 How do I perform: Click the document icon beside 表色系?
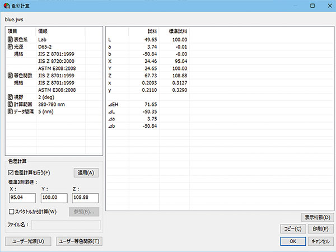pos(10,39)
